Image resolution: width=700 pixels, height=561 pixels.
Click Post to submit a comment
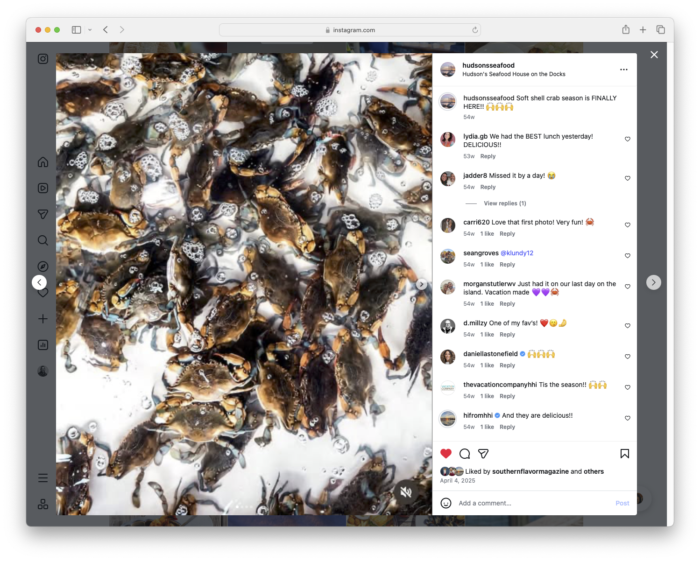tap(622, 503)
